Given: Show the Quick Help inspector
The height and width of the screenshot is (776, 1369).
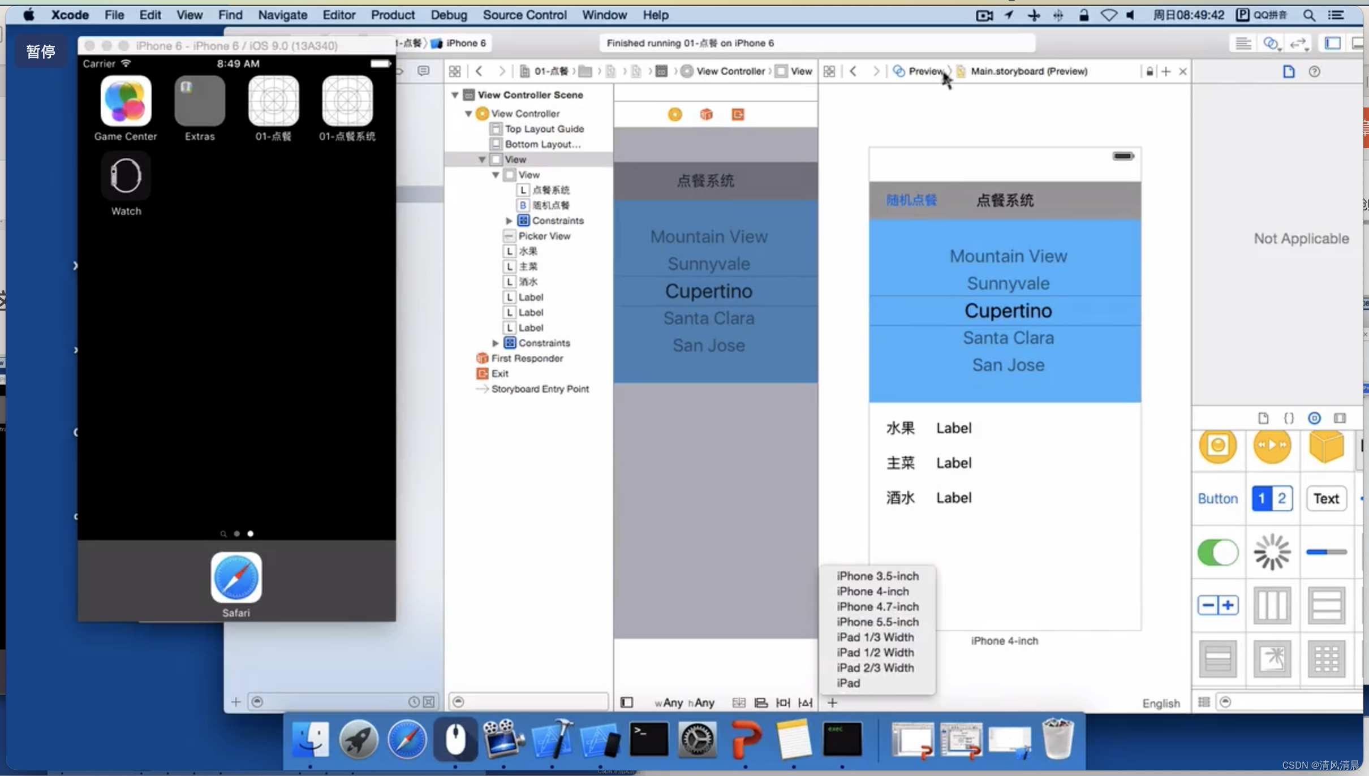Looking at the screenshot, I should point(1315,71).
